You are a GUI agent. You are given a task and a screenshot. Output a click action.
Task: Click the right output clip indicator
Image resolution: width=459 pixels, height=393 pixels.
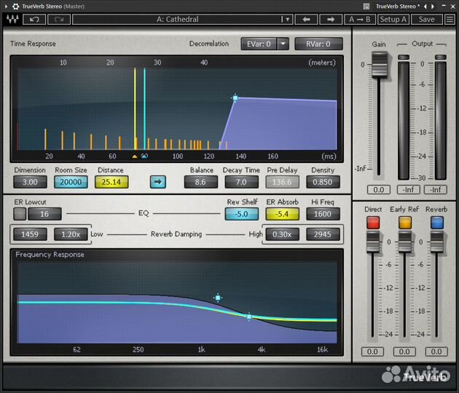(441, 57)
